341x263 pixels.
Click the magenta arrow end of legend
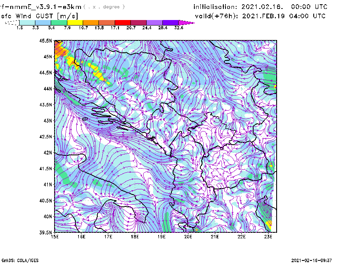pyautogui.click(x=186, y=23)
